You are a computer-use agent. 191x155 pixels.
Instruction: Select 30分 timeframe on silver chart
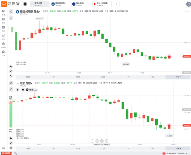click(x=103, y=148)
